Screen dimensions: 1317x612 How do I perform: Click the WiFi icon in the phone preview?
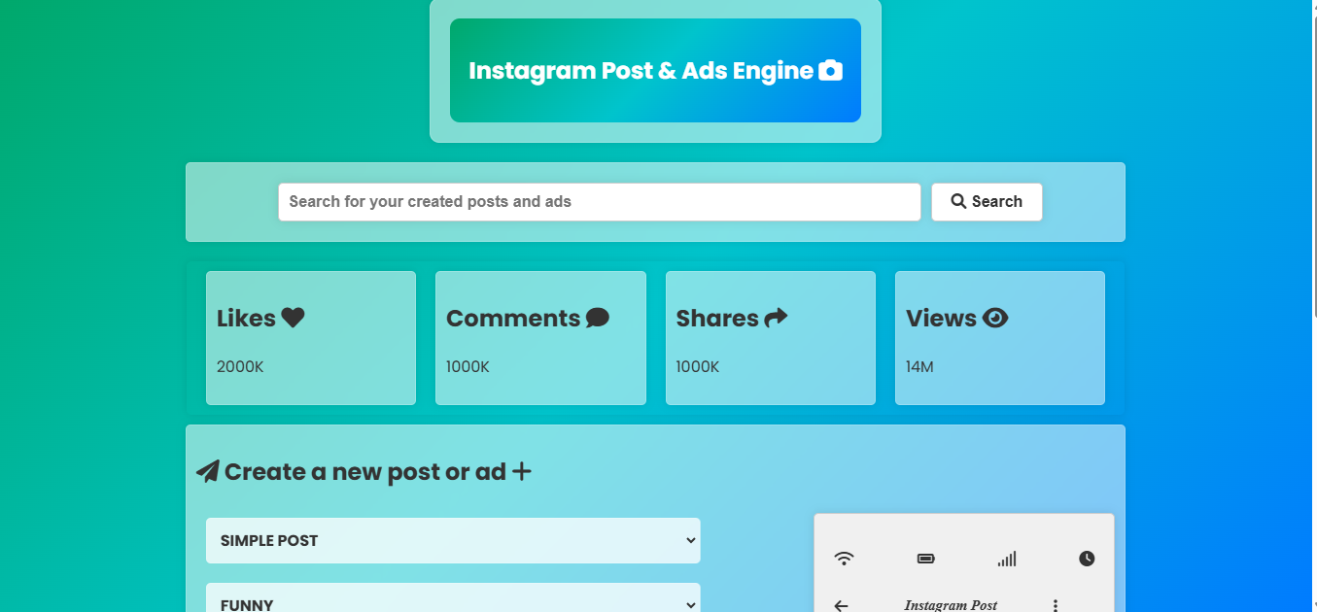845,558
